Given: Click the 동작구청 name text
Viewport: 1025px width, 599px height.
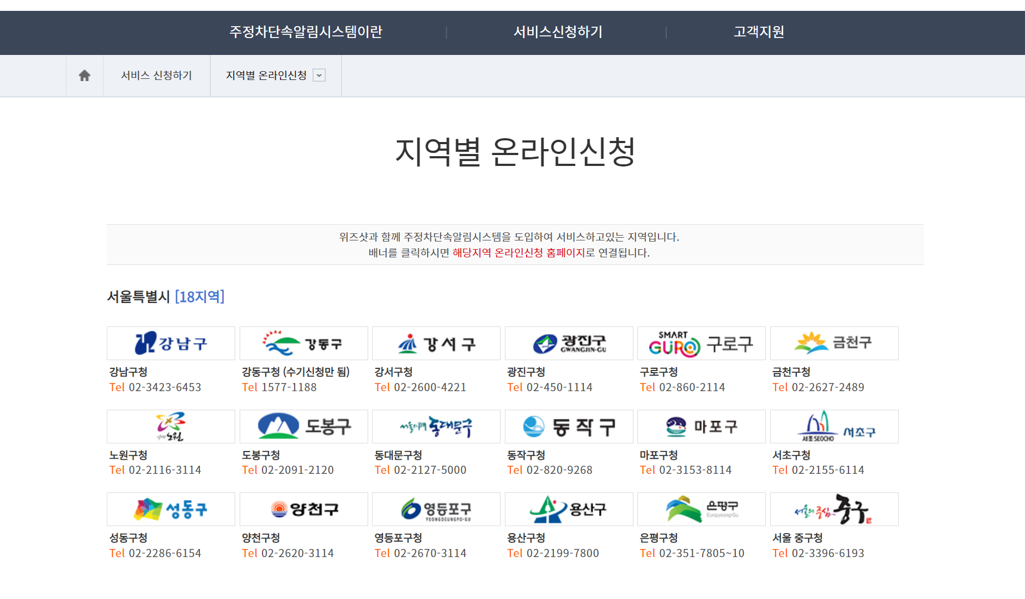Looking at the screenshot, I should coord(526,455).
